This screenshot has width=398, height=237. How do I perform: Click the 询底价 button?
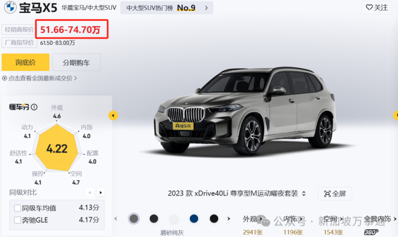25,62
